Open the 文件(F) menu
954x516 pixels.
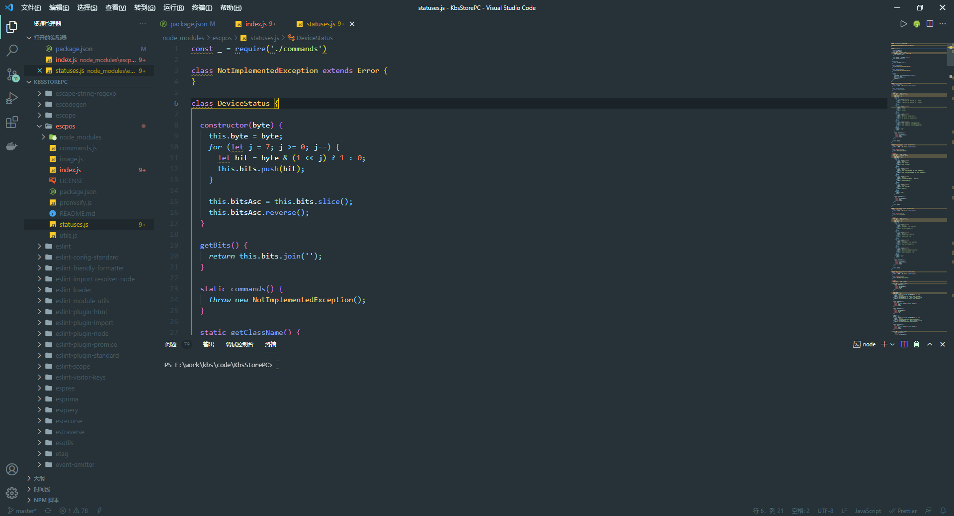31,7
